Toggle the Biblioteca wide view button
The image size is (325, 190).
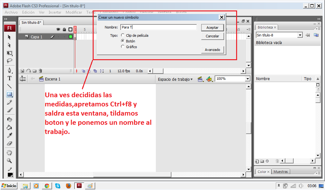(x=318, y=85)
